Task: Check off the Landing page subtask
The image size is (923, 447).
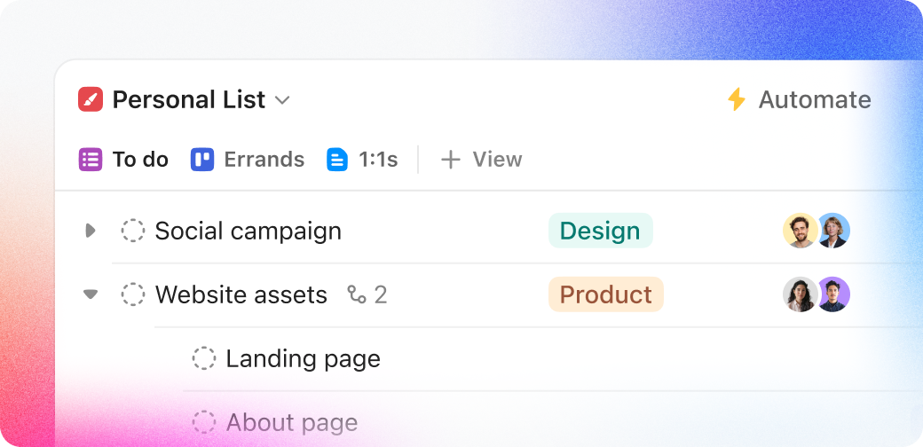Action: tap(204, 358)
